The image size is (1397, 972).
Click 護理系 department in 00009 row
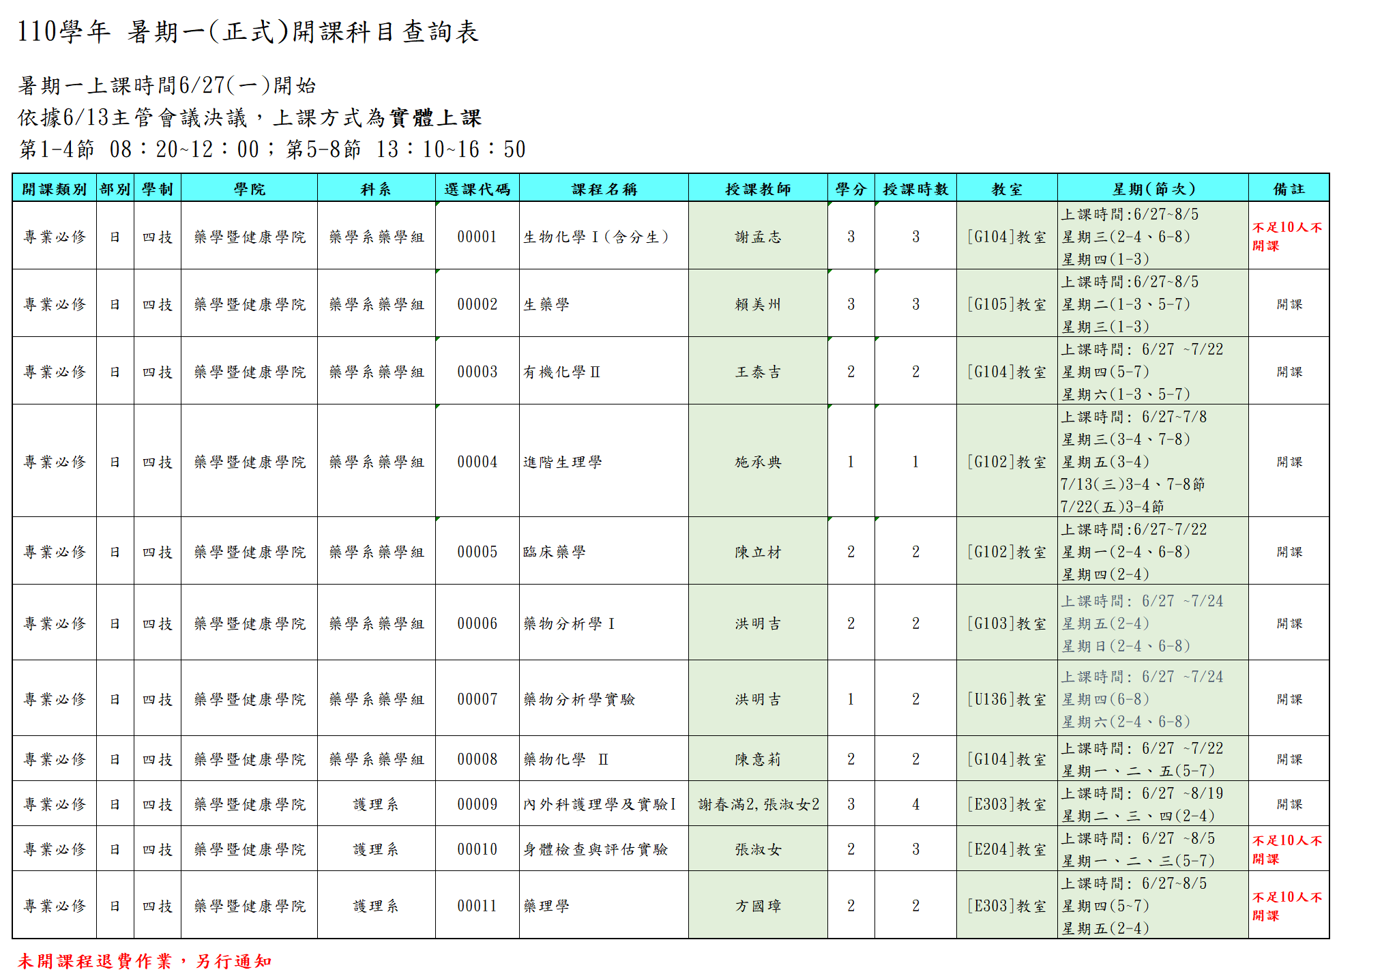click(376, 804)
